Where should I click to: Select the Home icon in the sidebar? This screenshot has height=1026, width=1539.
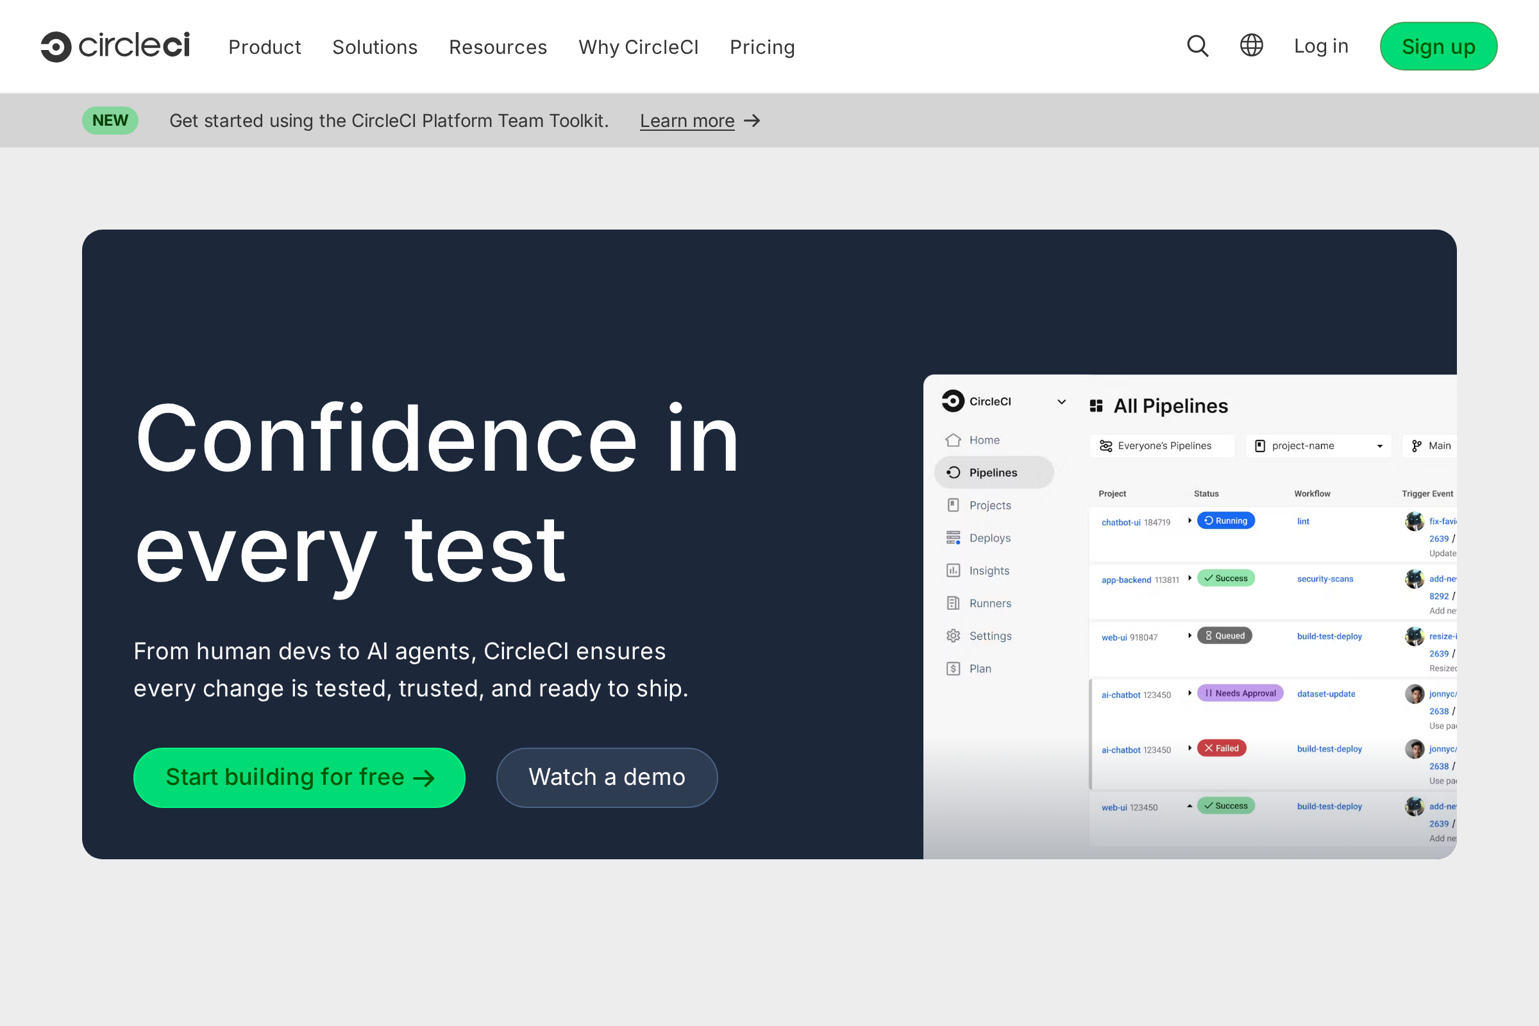(954, 440)
